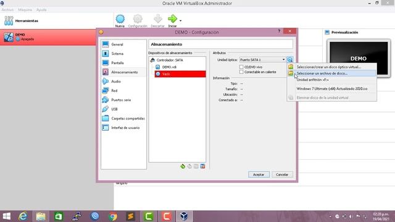The image size is (395, 222).
Task: Click the remove attachment icon below storage tree
Action: 202,166
